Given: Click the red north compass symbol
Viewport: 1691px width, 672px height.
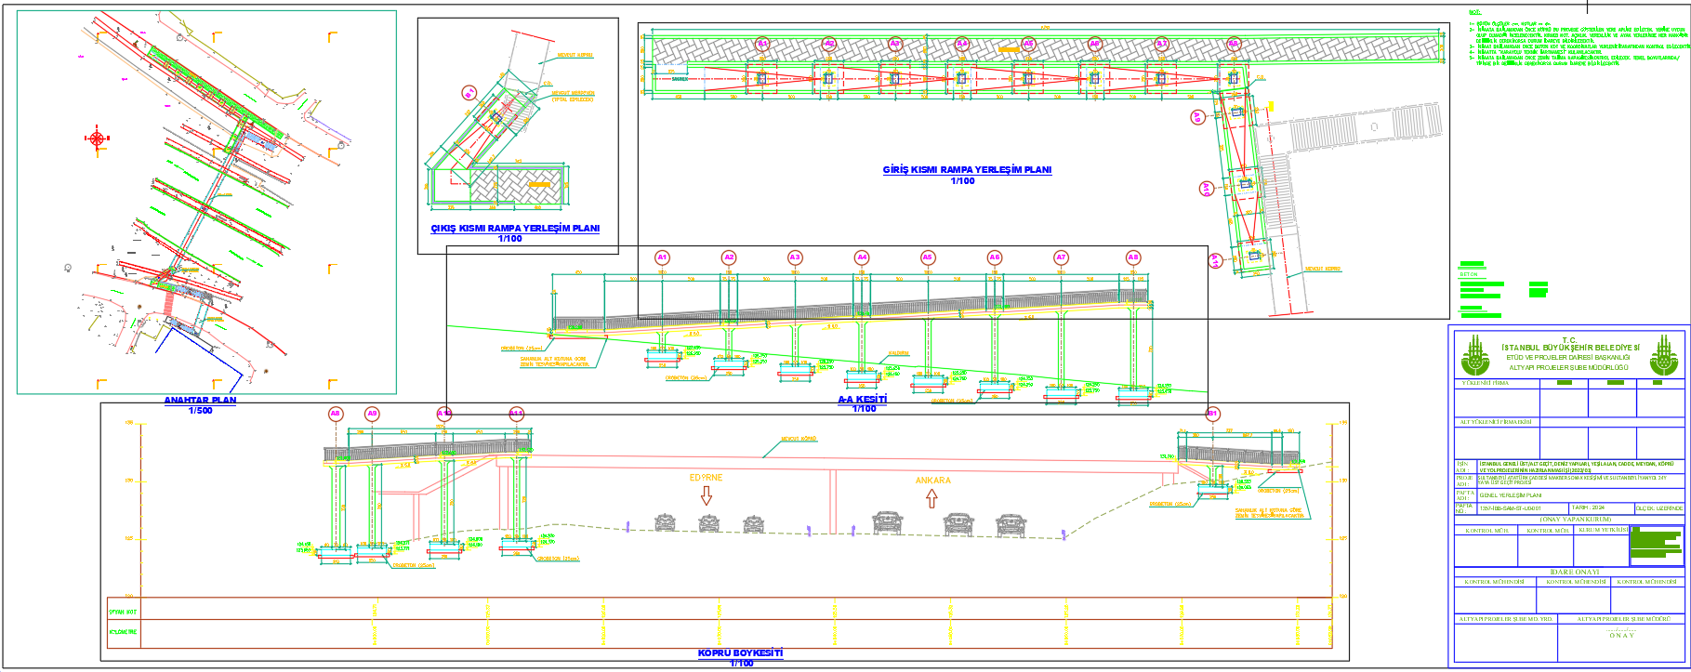Looking at the screenshot, I should [97, 138].
